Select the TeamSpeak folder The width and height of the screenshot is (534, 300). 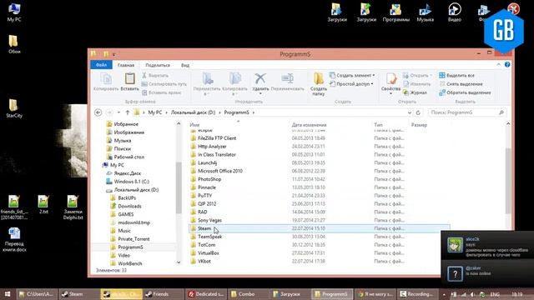(209, 237)
